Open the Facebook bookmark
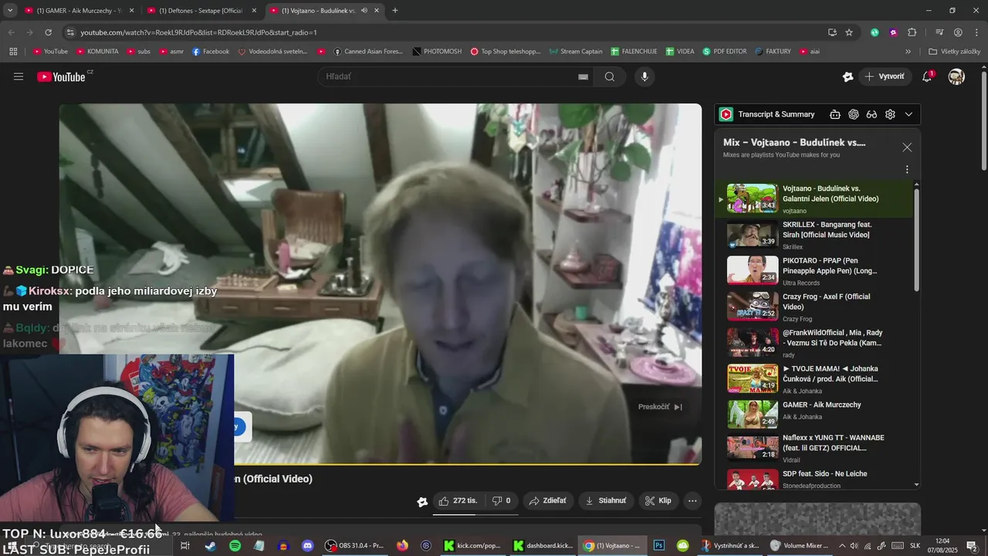This screenshot has height=556, width=988. tap(211, 52)
